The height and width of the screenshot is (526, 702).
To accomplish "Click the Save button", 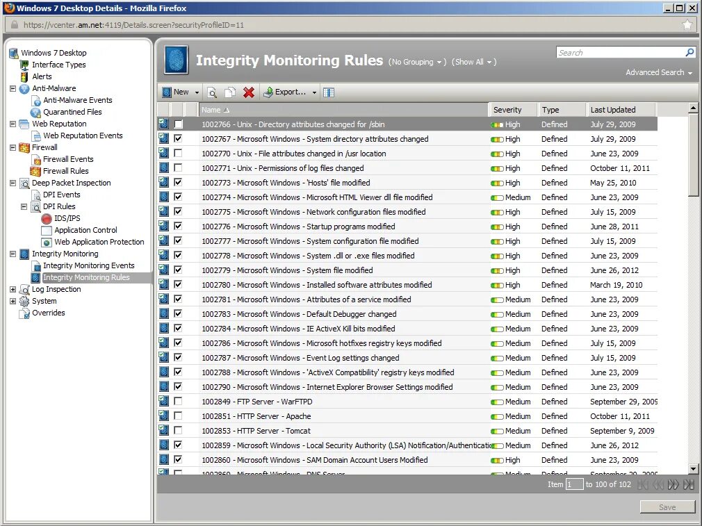I will 667,507.
